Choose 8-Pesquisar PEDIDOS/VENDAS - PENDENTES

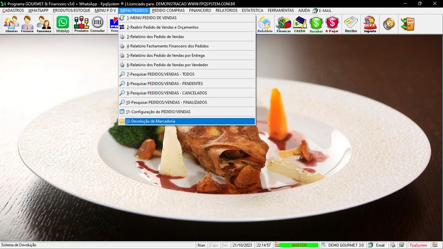(x=187, y=84)
